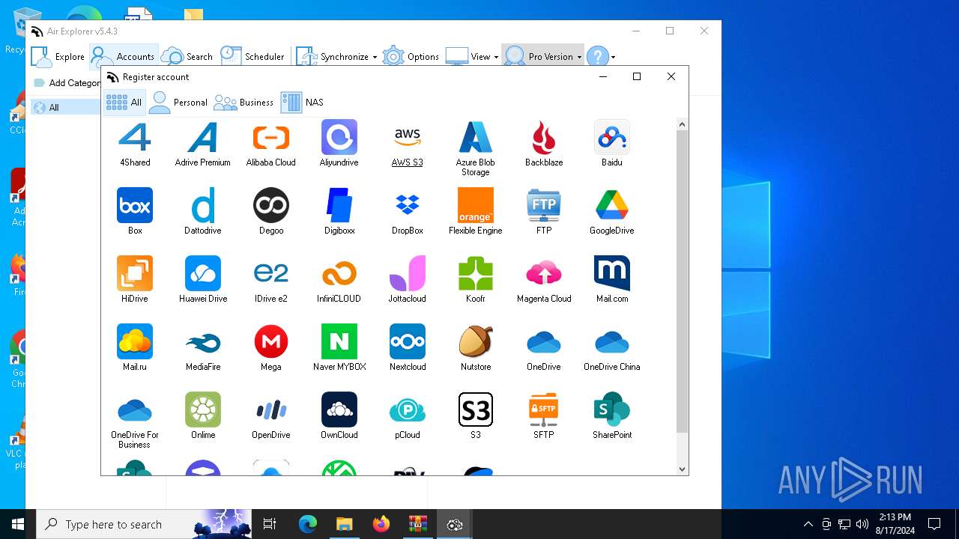Pick the SharePoint icon

coord(612,409)
